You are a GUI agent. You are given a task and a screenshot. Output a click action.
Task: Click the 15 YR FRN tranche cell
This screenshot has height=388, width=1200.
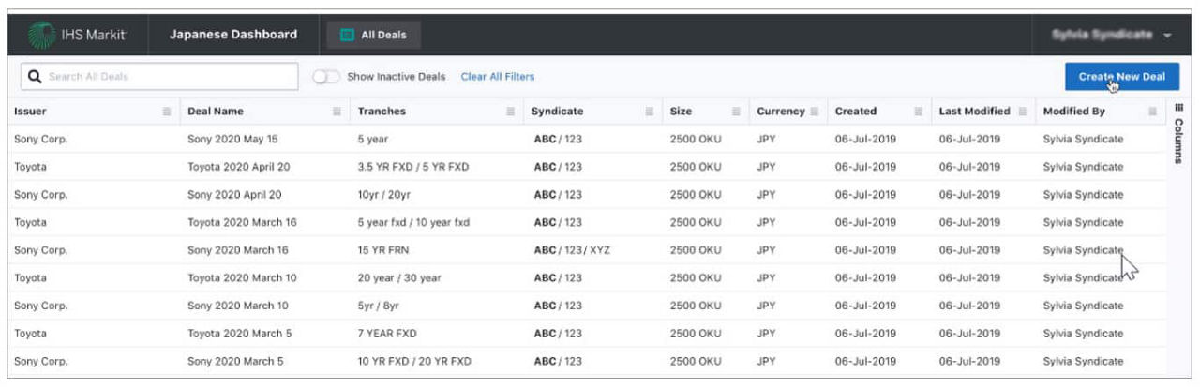383,250
